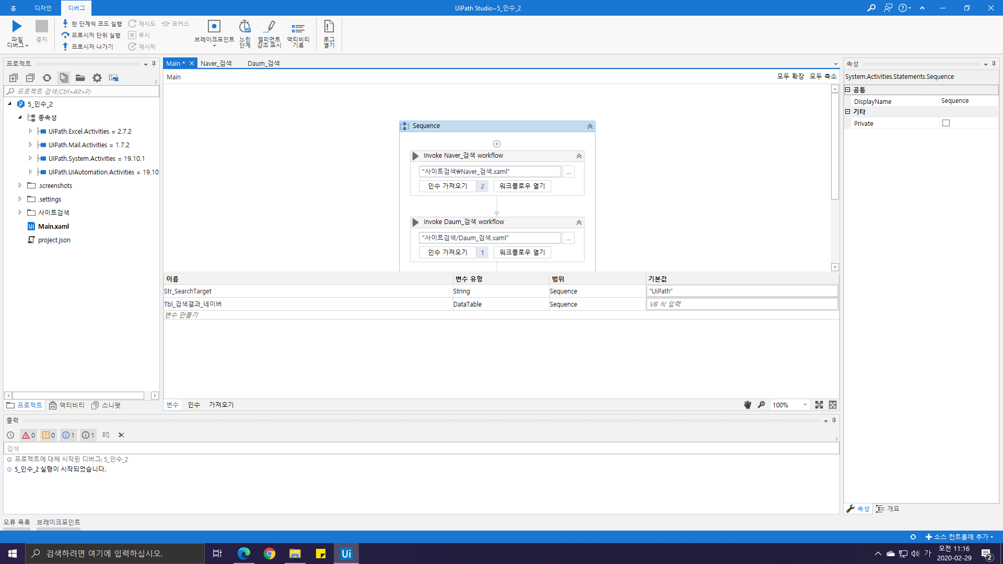Screen dimensions: 1003x564
Task: Open the 100% zoom level dropdown
Action: tap(805, 405)
